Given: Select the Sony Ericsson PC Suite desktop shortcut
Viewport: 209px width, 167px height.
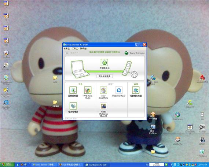Looking at the screenshot, I should [x=6, y=79].
